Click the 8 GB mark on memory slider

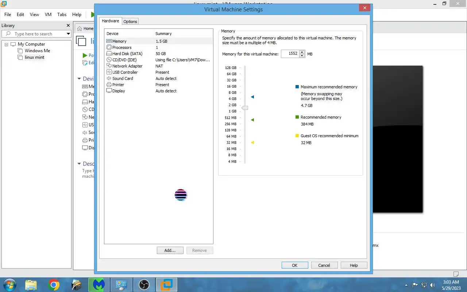click(232, 93)
